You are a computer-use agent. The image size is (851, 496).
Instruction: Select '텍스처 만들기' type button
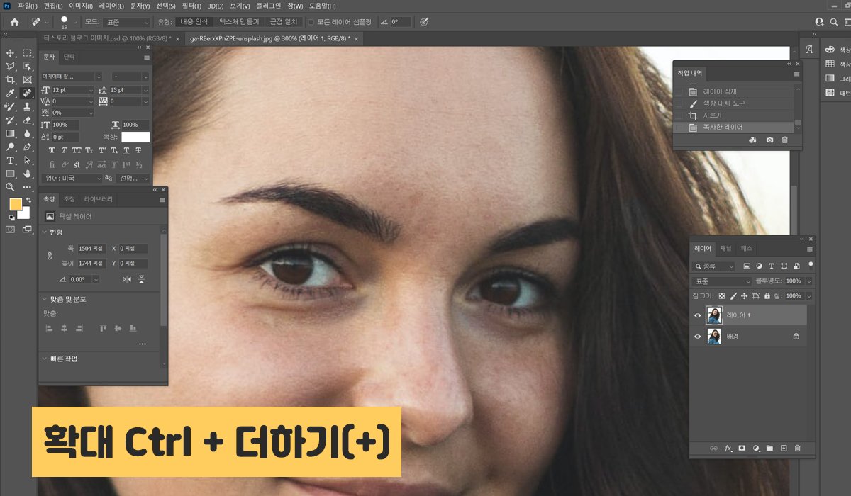[x=239, y=22]
